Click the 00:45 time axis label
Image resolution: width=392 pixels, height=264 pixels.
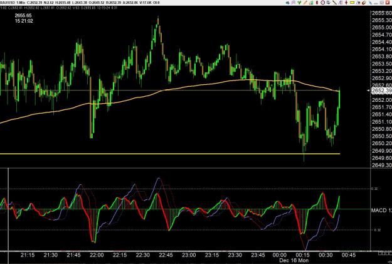tap(349, 255)
